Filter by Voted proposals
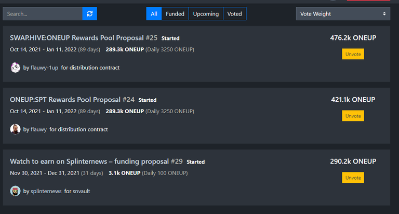 click(235, 14)
